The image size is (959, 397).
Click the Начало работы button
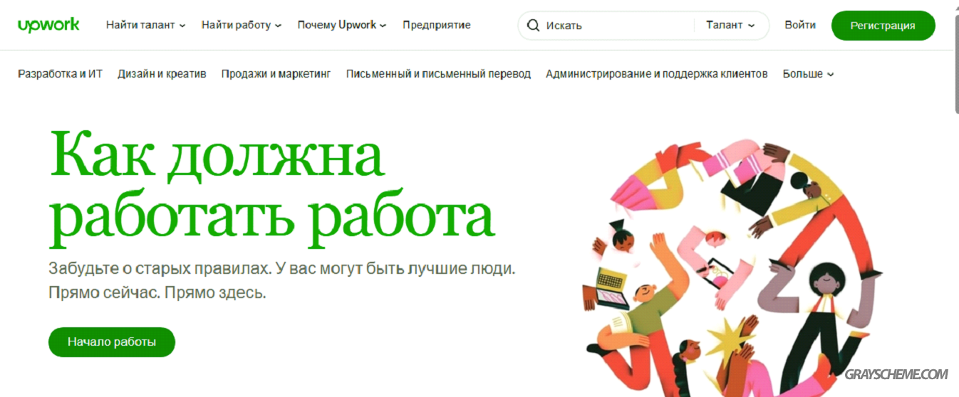click(112, 342)
